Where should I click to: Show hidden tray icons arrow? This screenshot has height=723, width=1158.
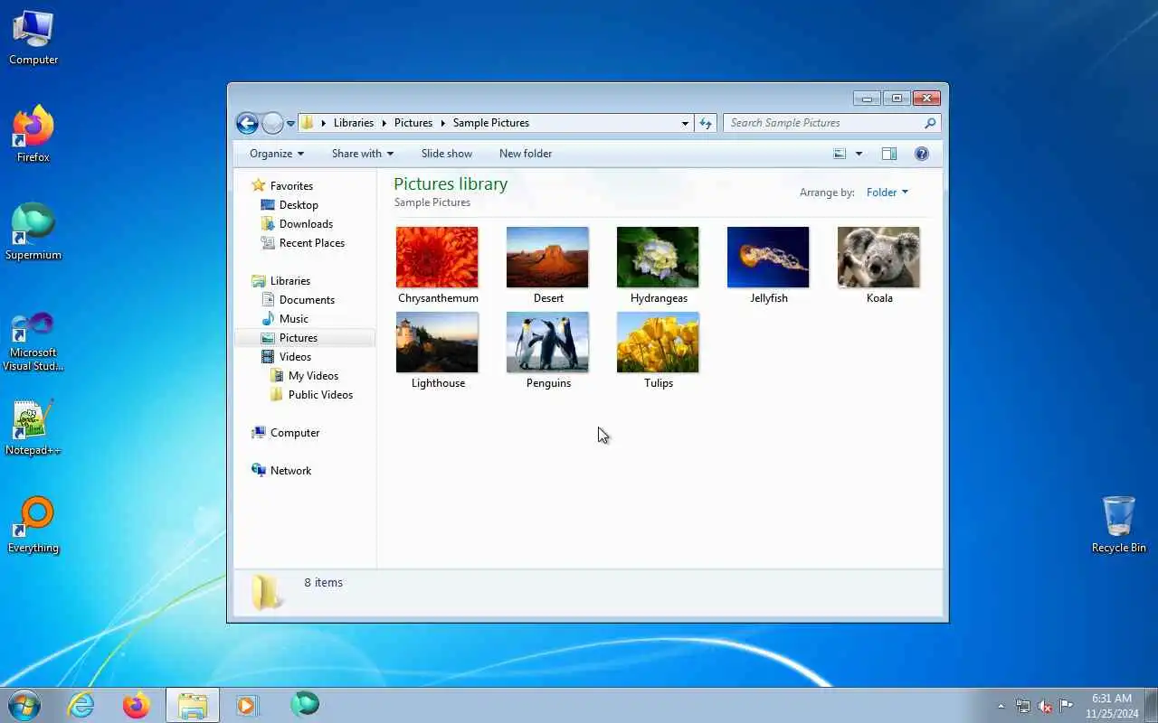click(1001, 706)
